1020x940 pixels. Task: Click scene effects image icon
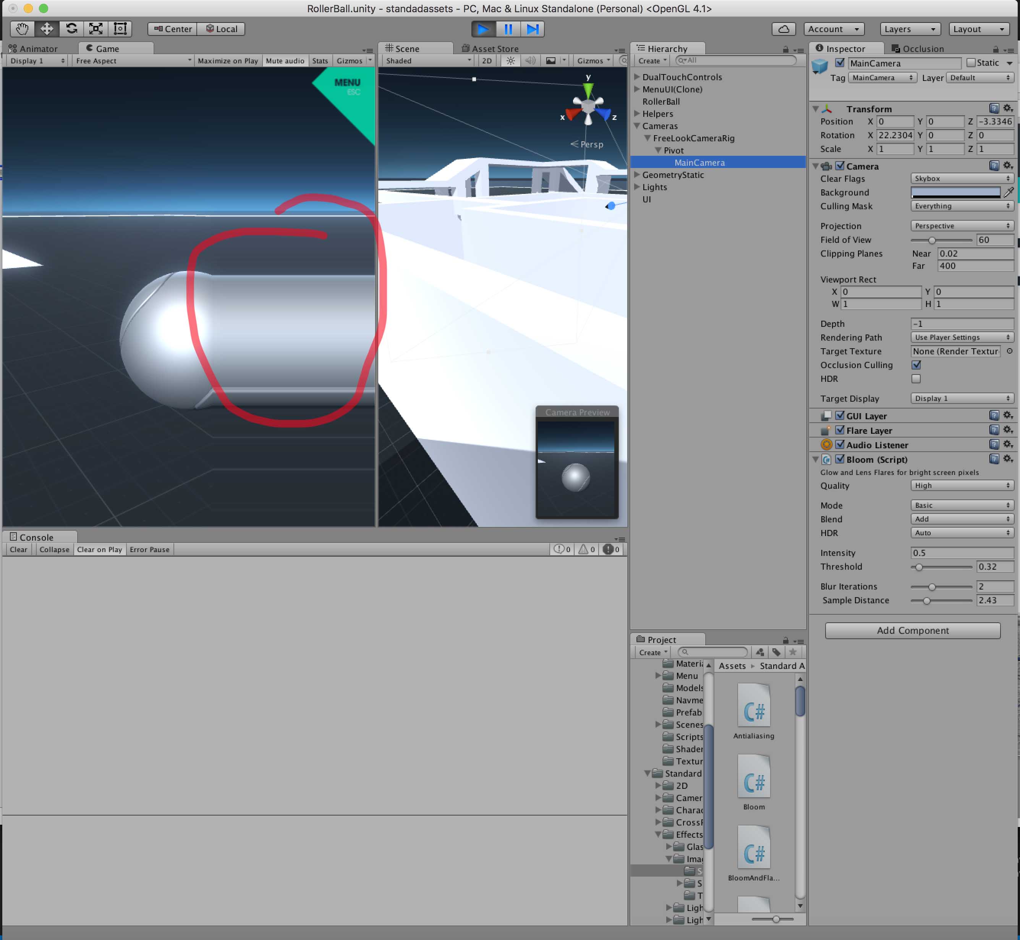(551, 61)
